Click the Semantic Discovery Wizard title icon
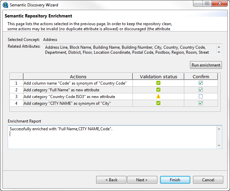 point(5,5)
